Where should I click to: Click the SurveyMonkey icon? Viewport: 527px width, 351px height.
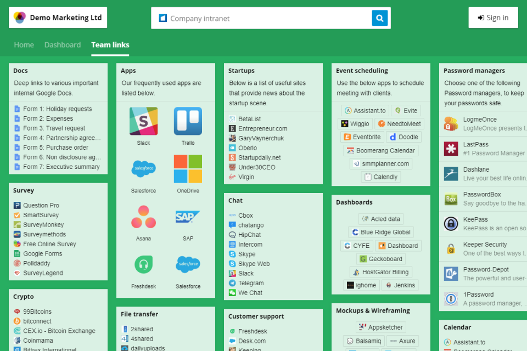[17, 225]
